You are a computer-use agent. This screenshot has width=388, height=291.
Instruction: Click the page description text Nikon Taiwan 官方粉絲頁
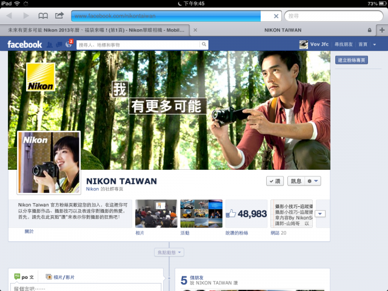(x=73, y=211)
